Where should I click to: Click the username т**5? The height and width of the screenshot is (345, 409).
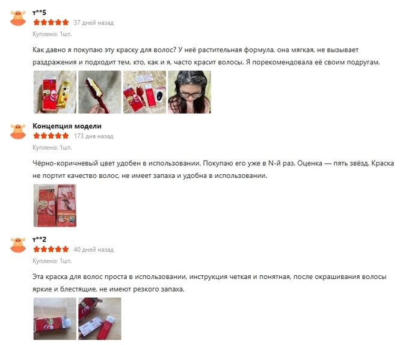(39, 13)
